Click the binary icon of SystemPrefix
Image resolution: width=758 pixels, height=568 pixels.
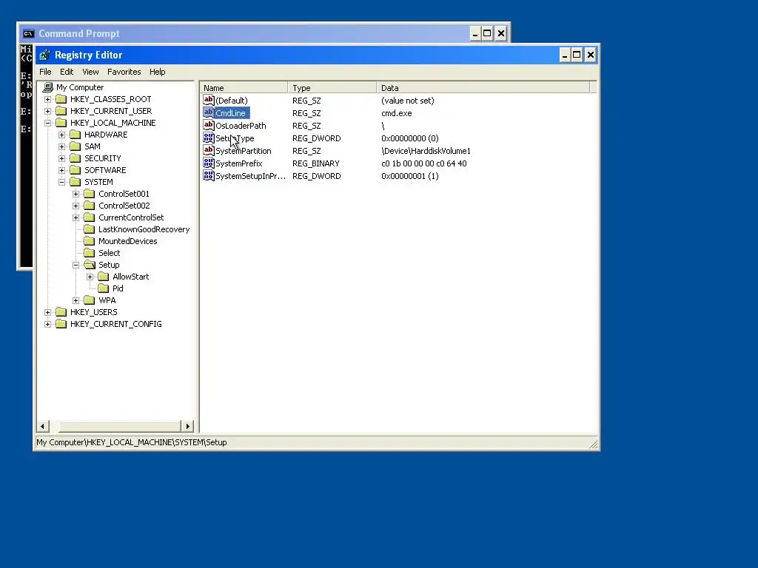208,163
